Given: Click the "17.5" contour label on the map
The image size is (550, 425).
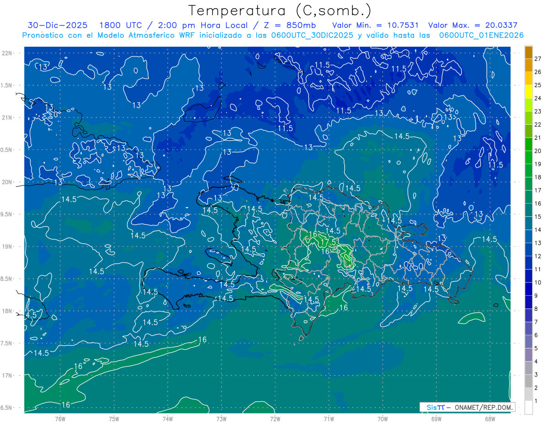Looking at the screenshot, I should coord(330,242).
